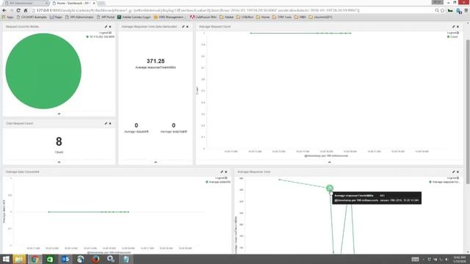The image size is (470, 264).
Task: Open the Windows Start menu
Action: coord(6,259)
